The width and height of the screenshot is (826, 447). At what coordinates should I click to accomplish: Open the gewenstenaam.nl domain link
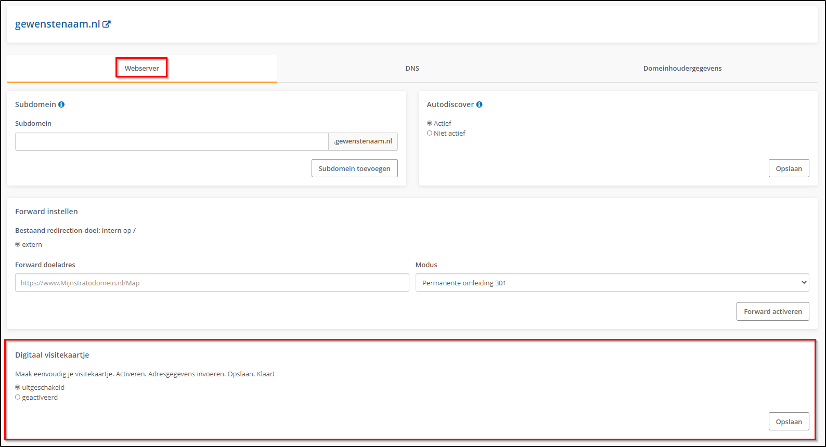click(x=57, y=24)
